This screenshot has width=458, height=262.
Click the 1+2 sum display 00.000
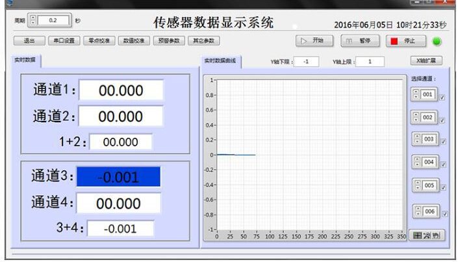(x=121, y=142)
